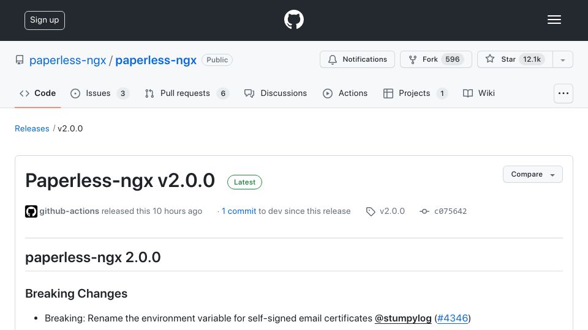Click the Breaking Changes heading

pos(76,294)
